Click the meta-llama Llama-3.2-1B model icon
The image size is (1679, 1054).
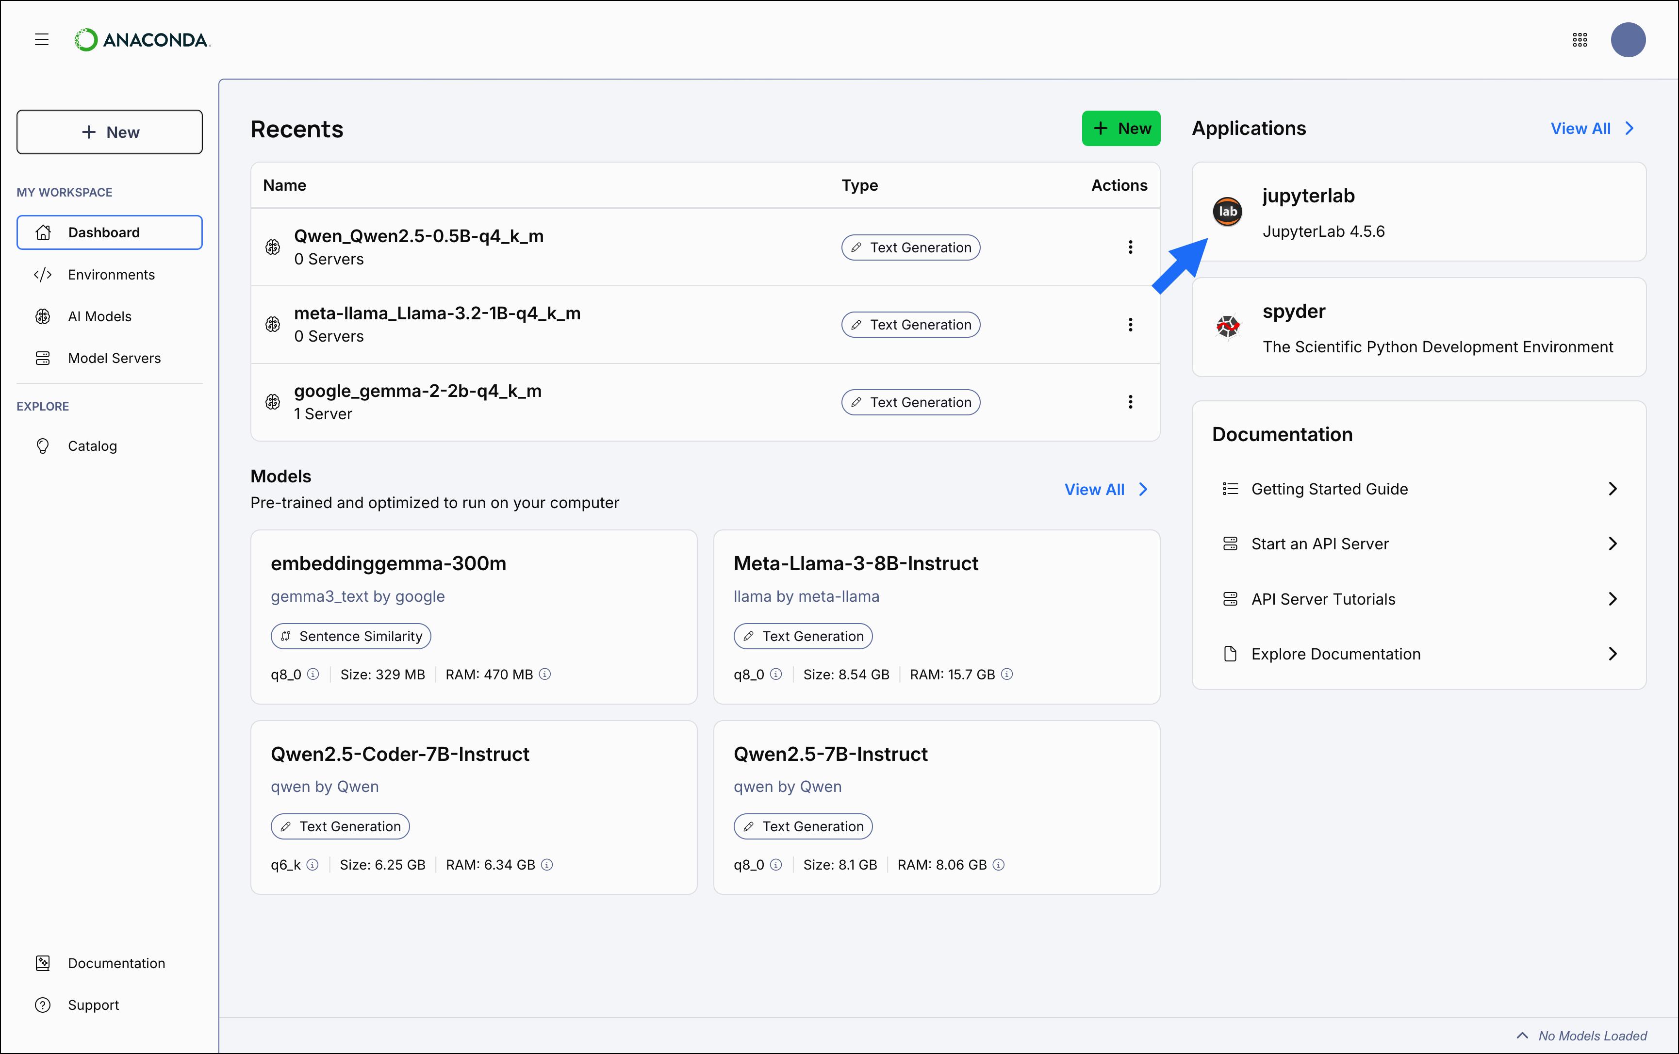pyautogui.click(x=273, y=324)
